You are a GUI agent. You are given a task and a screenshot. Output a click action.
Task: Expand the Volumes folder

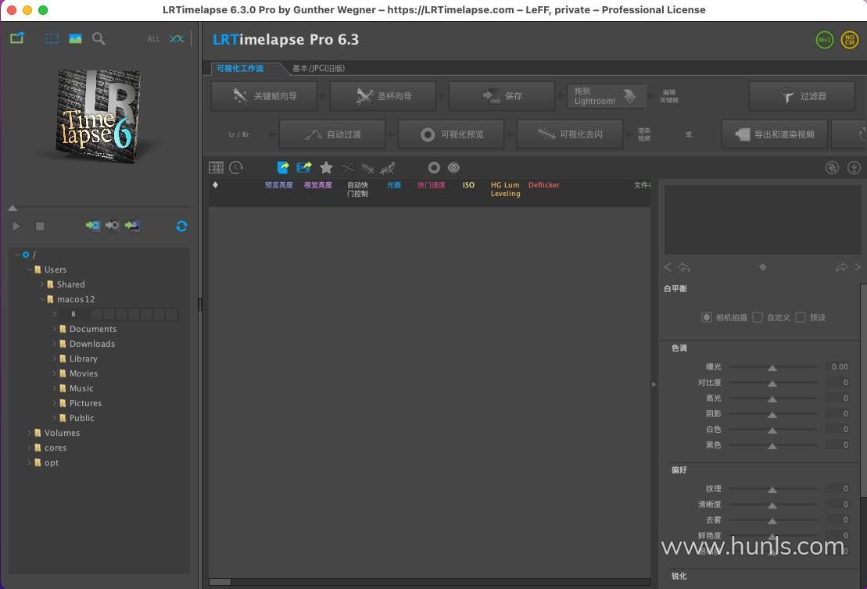pyautogui.click(x=29, y=433)
